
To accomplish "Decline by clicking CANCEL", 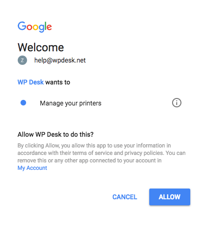I will pyautogui.click(x=125, y=197).
